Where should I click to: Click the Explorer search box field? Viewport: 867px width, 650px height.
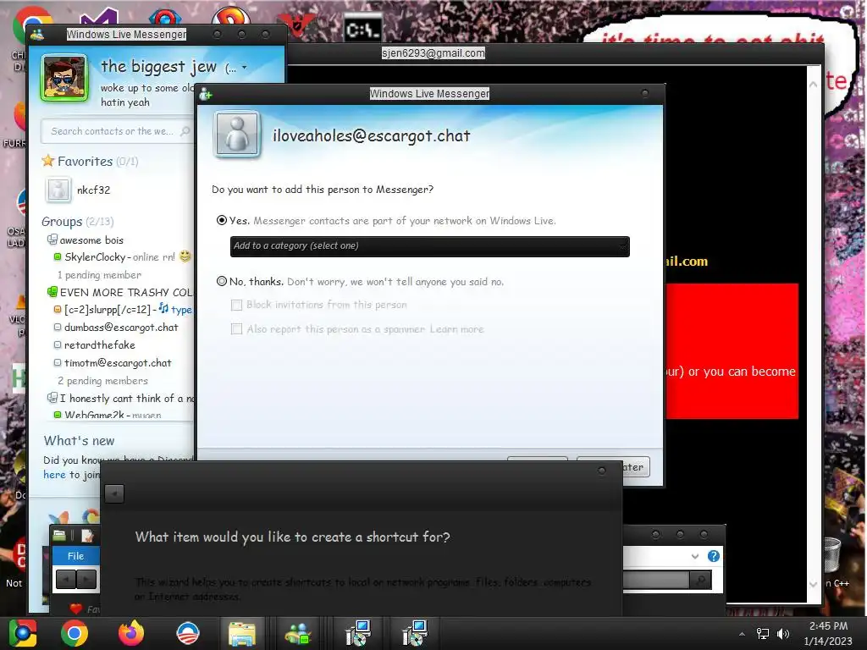656,579
